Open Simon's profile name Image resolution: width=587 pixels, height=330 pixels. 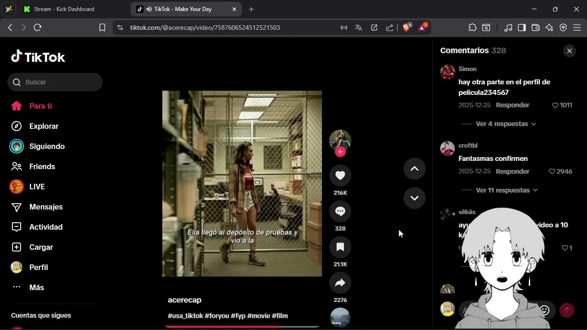click(x=467, y=69)
